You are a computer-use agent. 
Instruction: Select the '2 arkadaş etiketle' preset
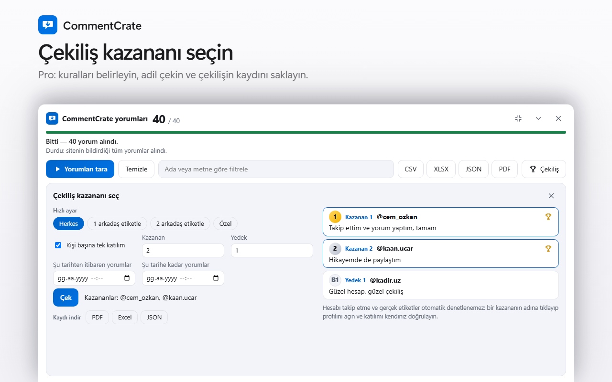click(180, 223)
